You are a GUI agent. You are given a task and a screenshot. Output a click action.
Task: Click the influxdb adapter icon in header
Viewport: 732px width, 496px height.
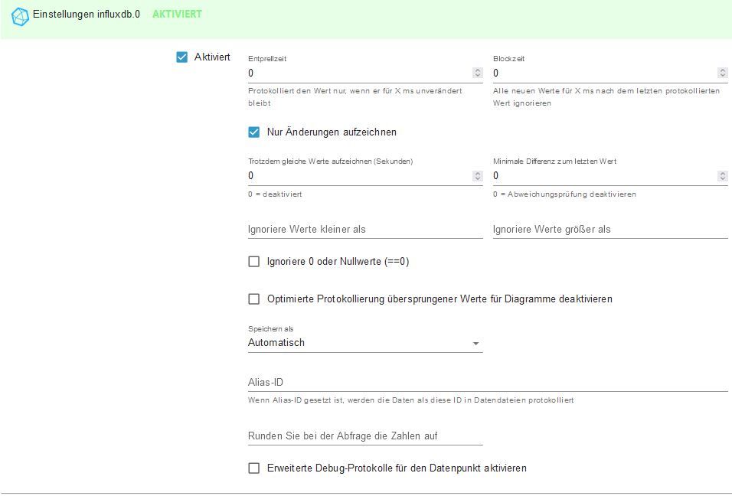point(20,15)
